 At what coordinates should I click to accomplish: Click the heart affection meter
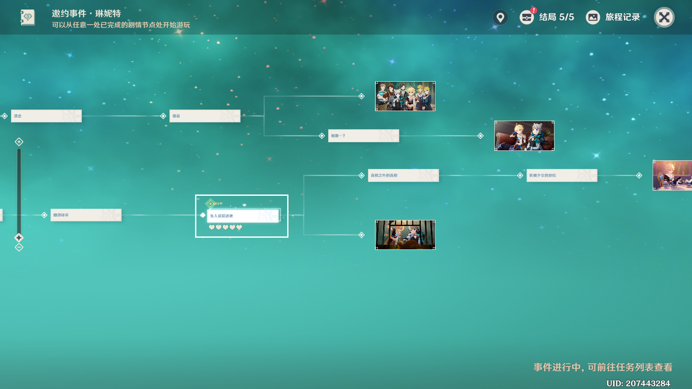coord(225,227)
